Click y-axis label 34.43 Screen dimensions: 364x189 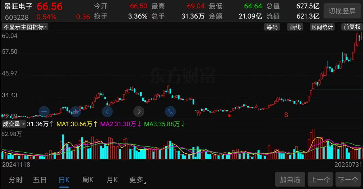pyautogui.click(x=9, y=95)
